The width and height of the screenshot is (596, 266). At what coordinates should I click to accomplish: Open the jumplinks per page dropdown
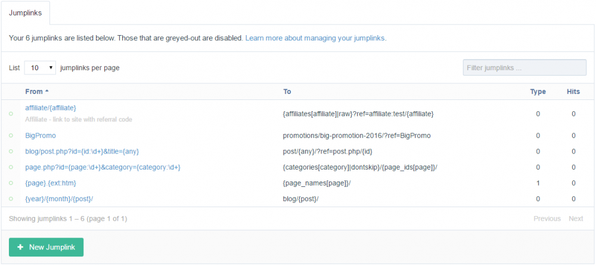click(40, 68)
